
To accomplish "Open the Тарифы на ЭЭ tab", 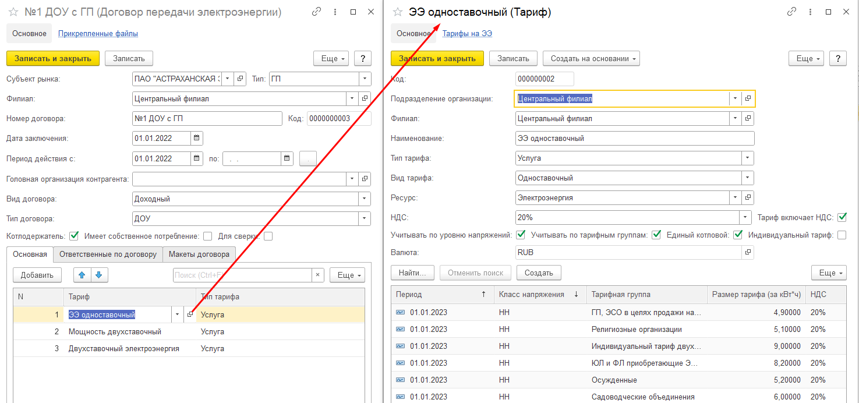I will coord(467,34).
